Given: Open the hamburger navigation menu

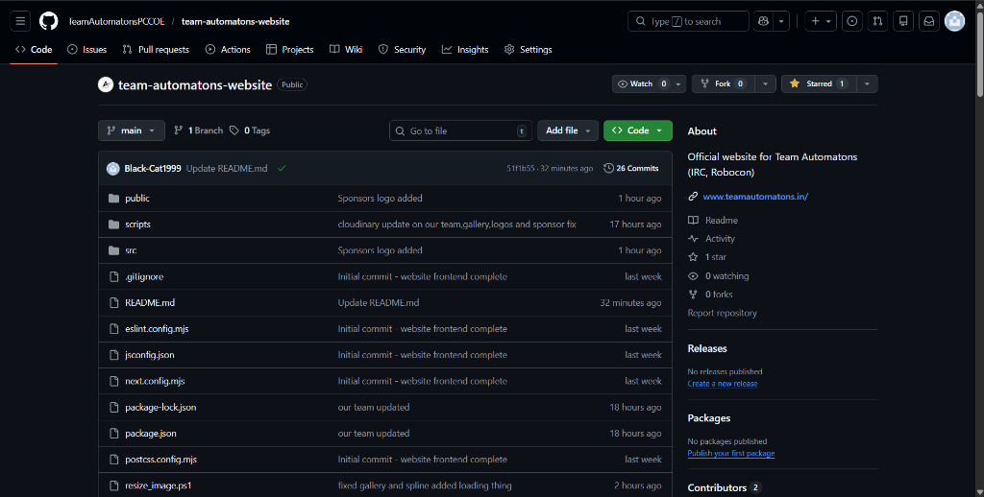Looking at the screenshot, I should [21, 21].
